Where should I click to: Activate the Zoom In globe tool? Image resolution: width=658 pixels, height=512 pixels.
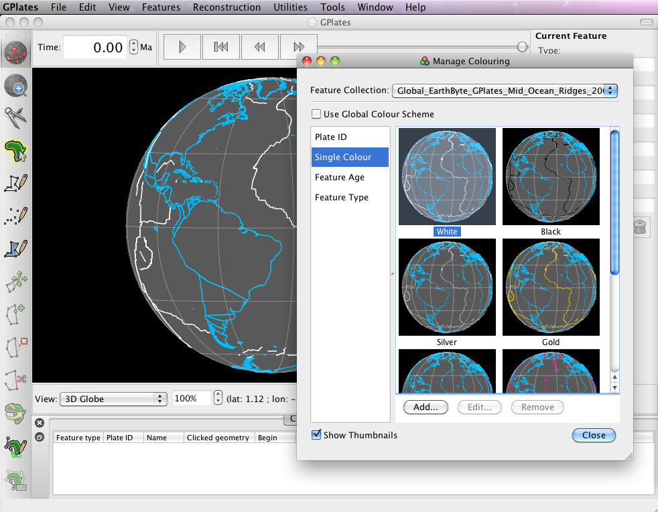(16, 86)
